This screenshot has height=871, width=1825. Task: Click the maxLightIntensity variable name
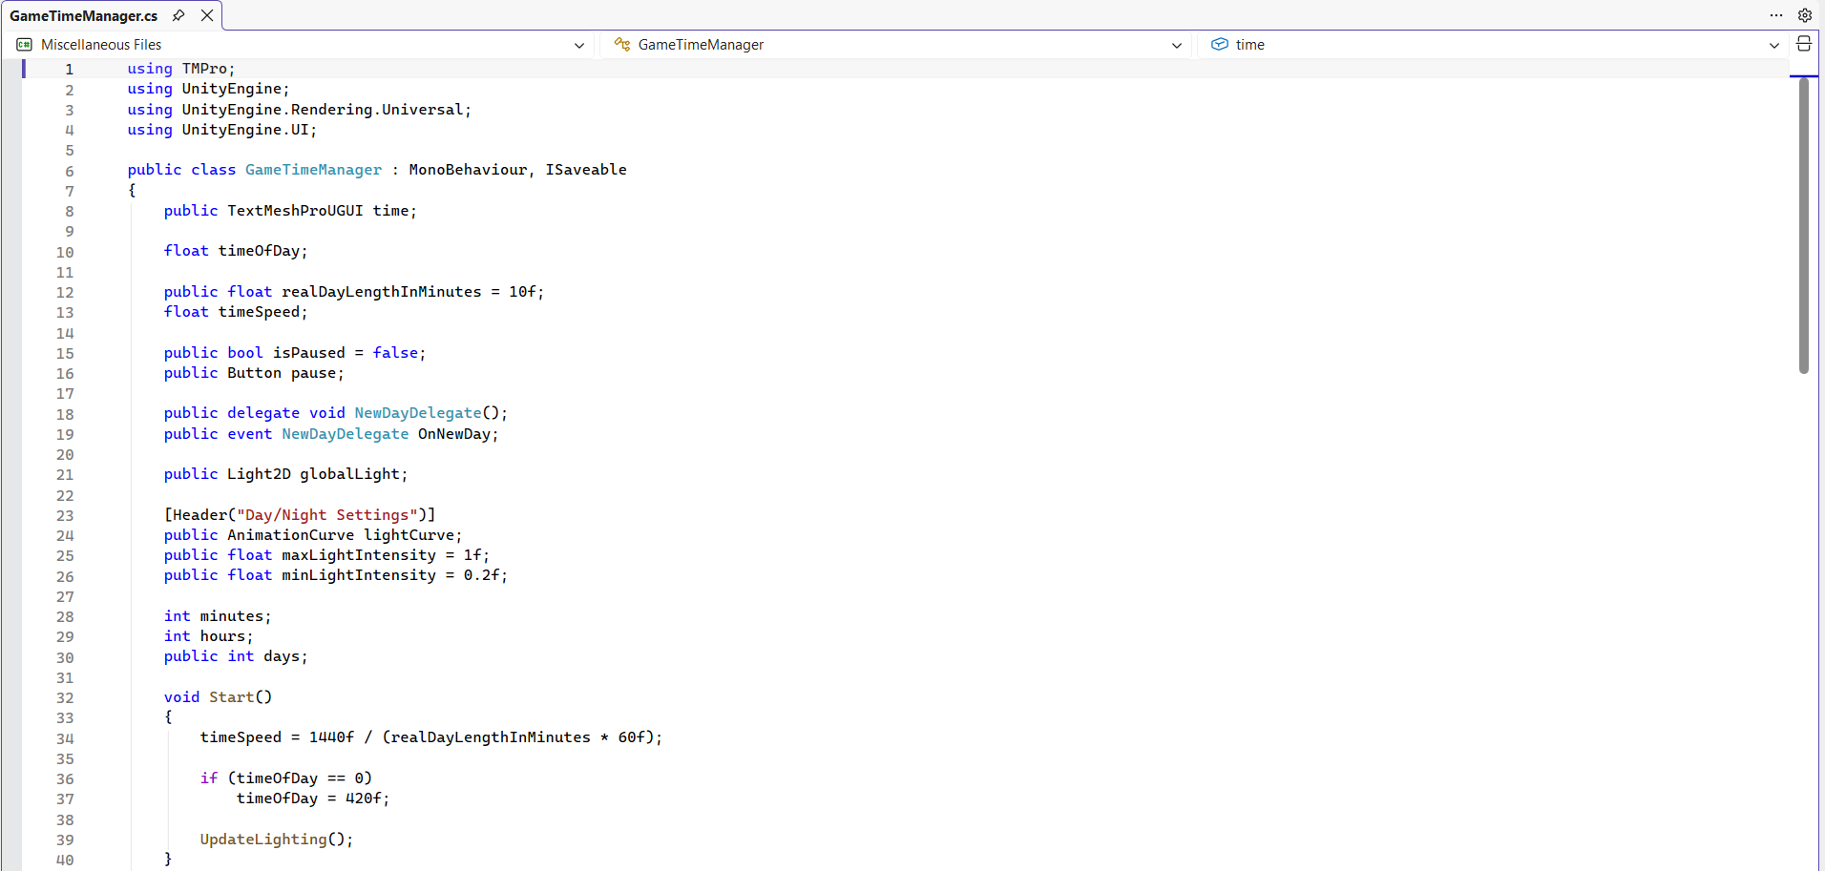pos(359,555)
